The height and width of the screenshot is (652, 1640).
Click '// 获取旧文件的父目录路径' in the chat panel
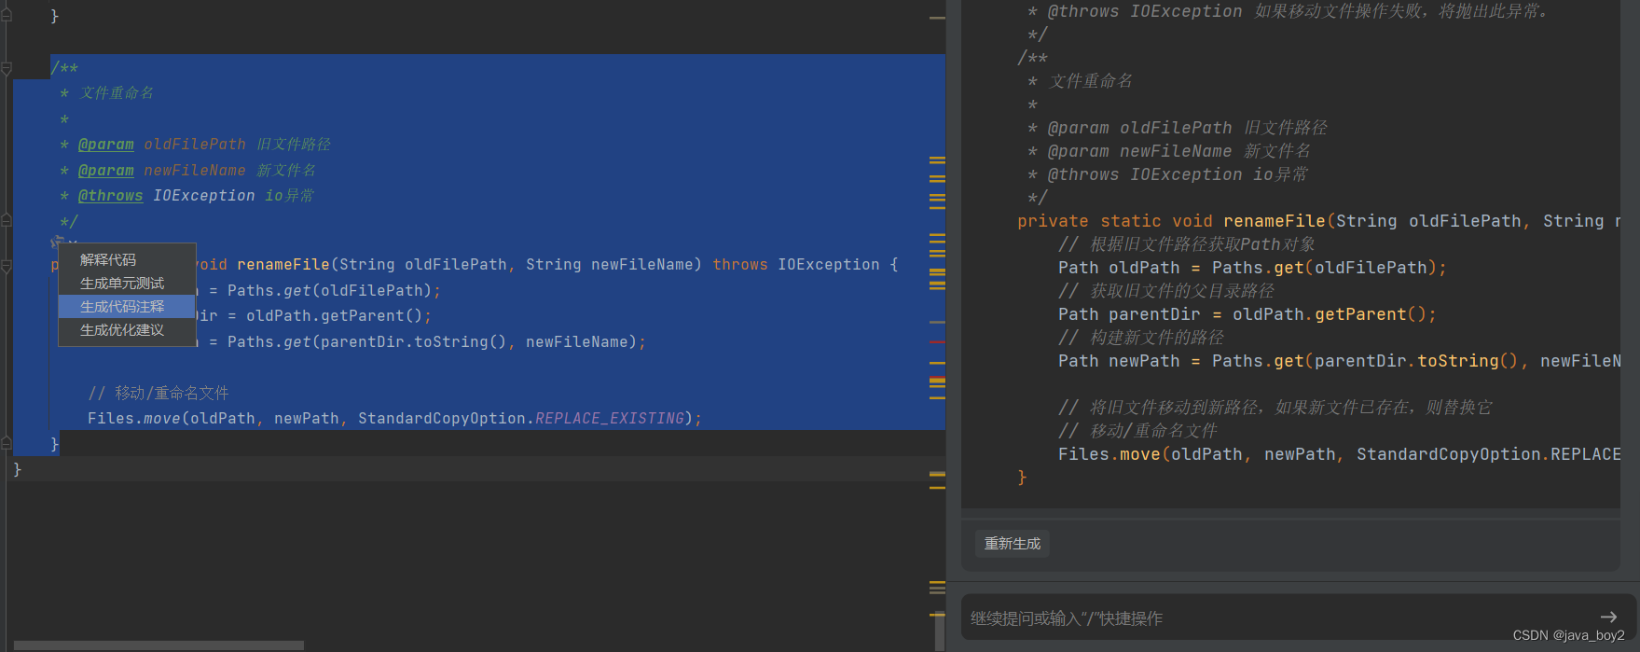point(1166,291)
